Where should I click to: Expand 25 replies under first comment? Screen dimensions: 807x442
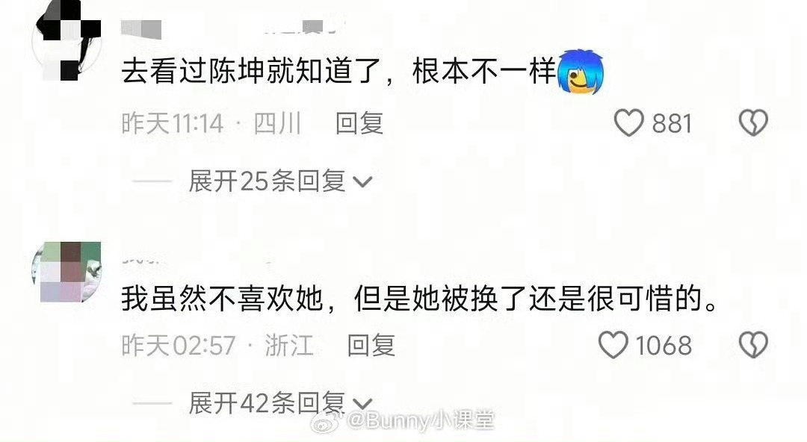pyautogui.click(x=280, y=181)
